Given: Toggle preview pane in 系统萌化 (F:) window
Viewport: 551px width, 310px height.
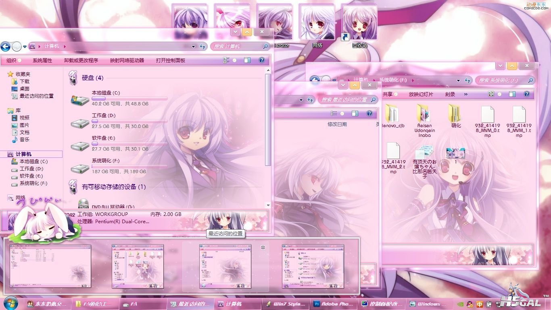Looking at the screenshot, I should pos(512,94).
